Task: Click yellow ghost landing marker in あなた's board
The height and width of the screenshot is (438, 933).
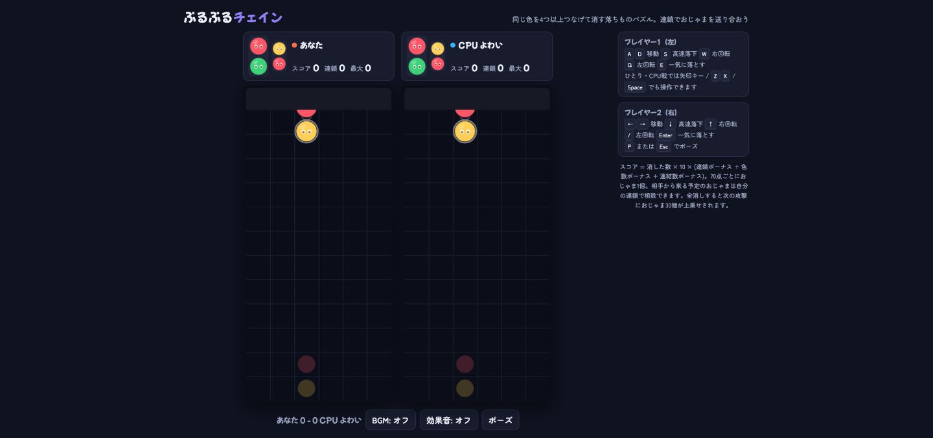Action: point(306,388)
